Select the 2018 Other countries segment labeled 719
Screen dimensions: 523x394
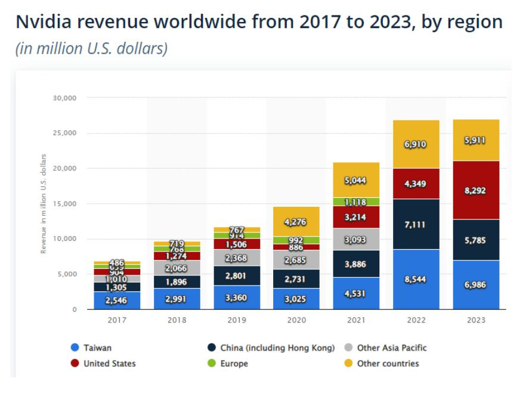tap(177, 244)
